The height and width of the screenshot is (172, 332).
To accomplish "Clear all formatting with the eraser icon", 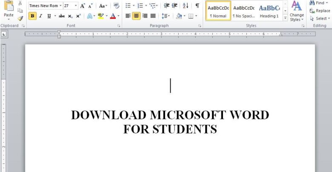I will point(116,6).
